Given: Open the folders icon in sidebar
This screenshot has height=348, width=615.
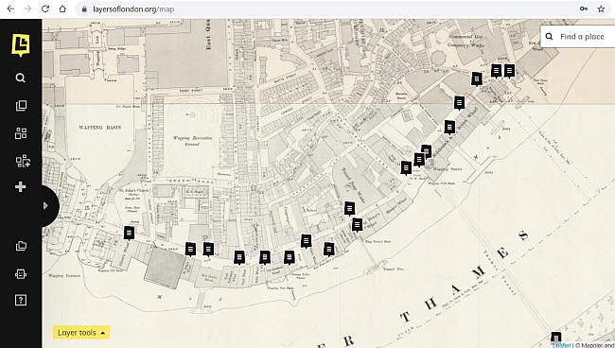Looking at the screenshot, I should pyautogui.click(x=21, y=246).
